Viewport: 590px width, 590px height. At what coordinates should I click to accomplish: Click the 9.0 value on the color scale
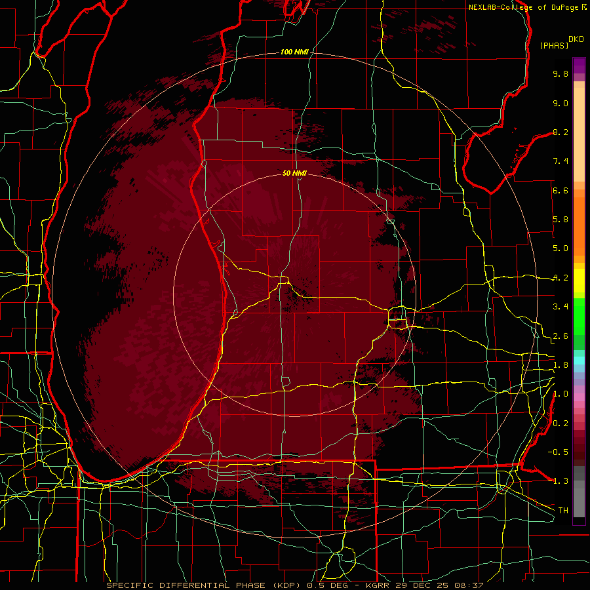coord(560,104)
